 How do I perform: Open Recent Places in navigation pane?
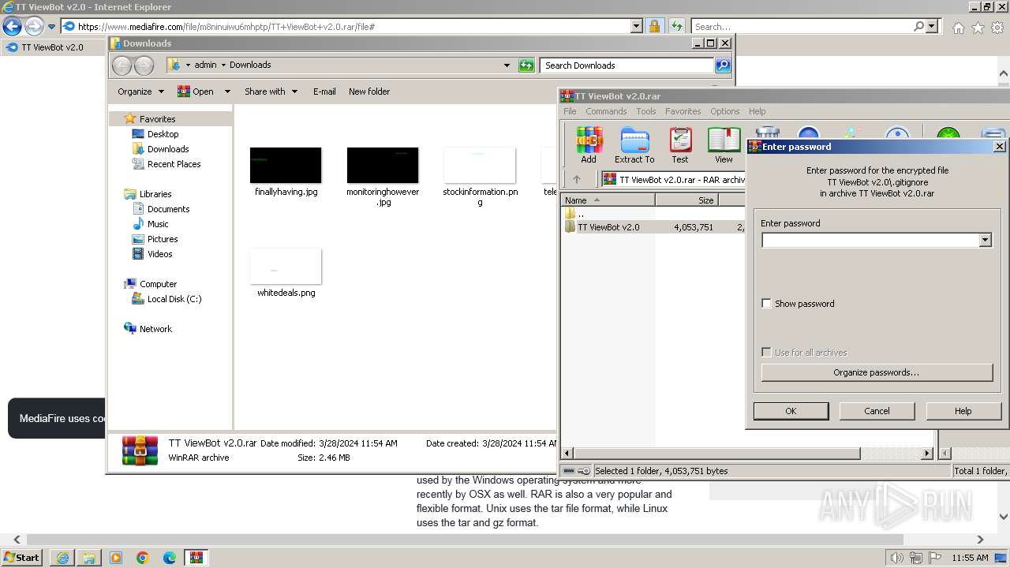tap(174, 164)
